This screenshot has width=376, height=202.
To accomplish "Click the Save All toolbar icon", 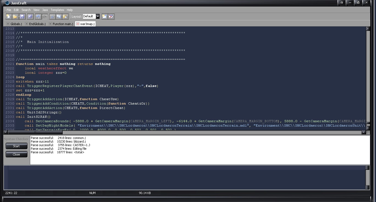I will pos(30,17).
